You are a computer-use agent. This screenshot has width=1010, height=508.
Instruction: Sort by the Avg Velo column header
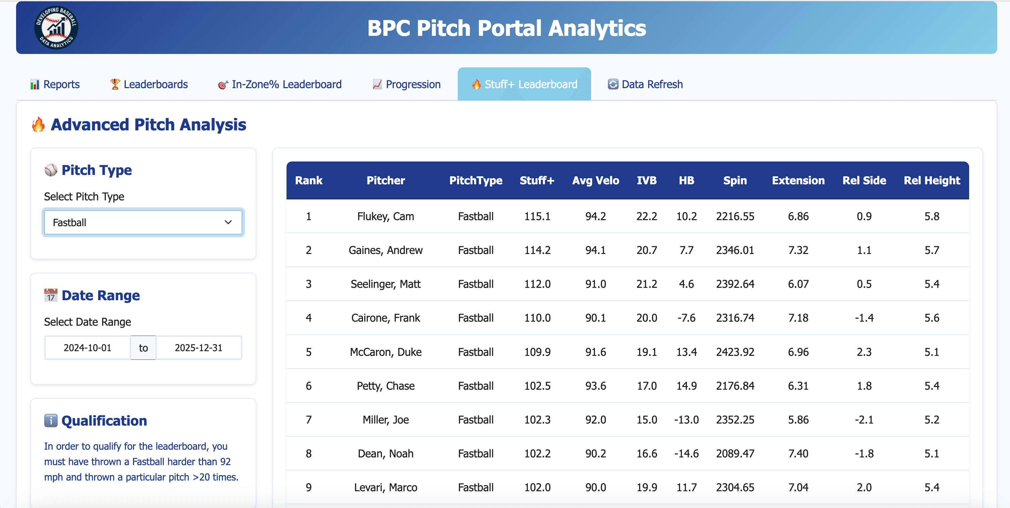click(595, 180)
